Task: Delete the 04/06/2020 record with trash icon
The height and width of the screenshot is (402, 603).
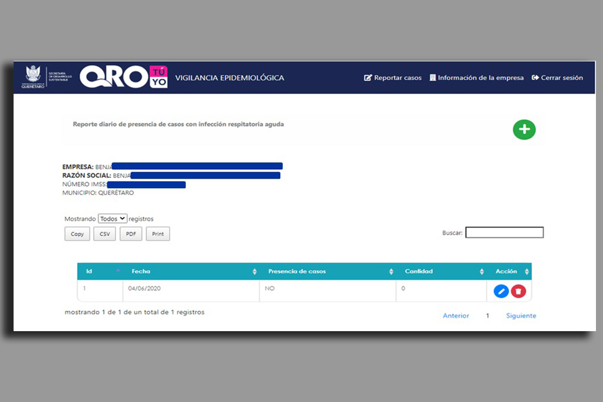Action: tap(519, 291)
